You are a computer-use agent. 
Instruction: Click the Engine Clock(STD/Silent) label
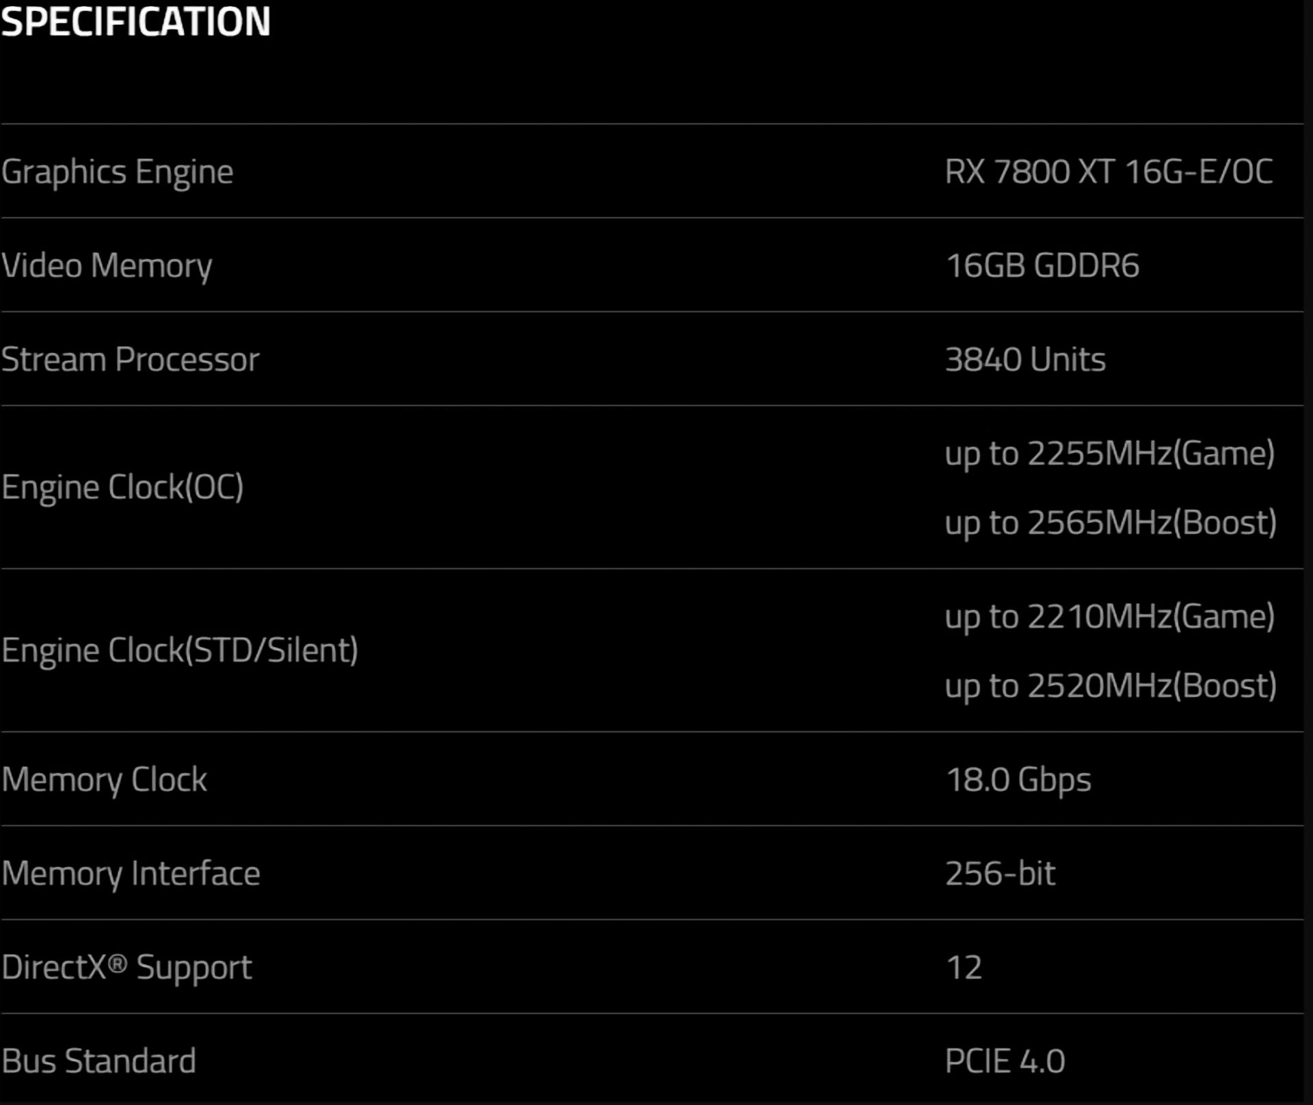click(179, 650)
